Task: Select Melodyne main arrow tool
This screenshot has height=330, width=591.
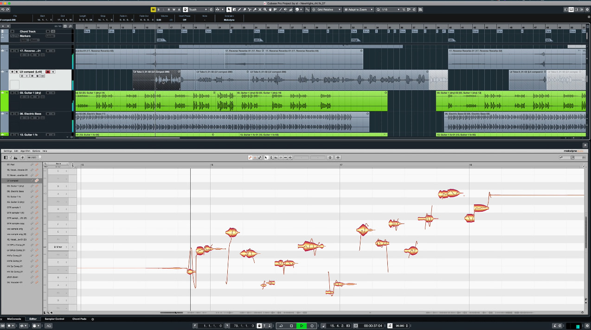Action: [266, 158]
